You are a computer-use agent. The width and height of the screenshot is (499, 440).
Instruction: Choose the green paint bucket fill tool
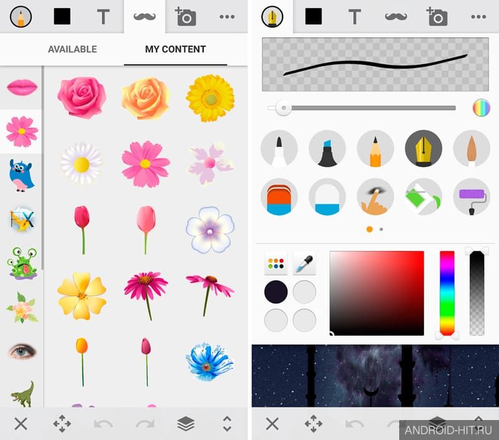[x=424, y=196]
